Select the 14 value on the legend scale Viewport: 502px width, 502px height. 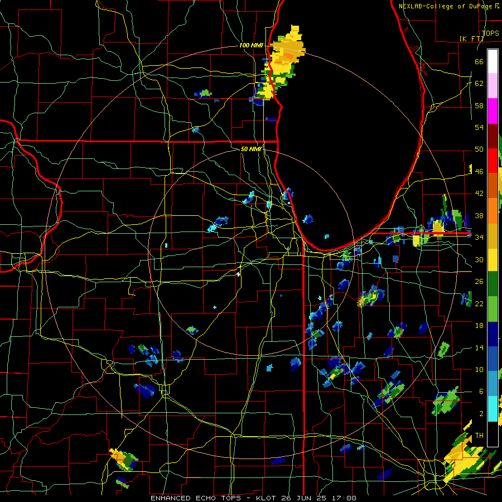point(479,347)
